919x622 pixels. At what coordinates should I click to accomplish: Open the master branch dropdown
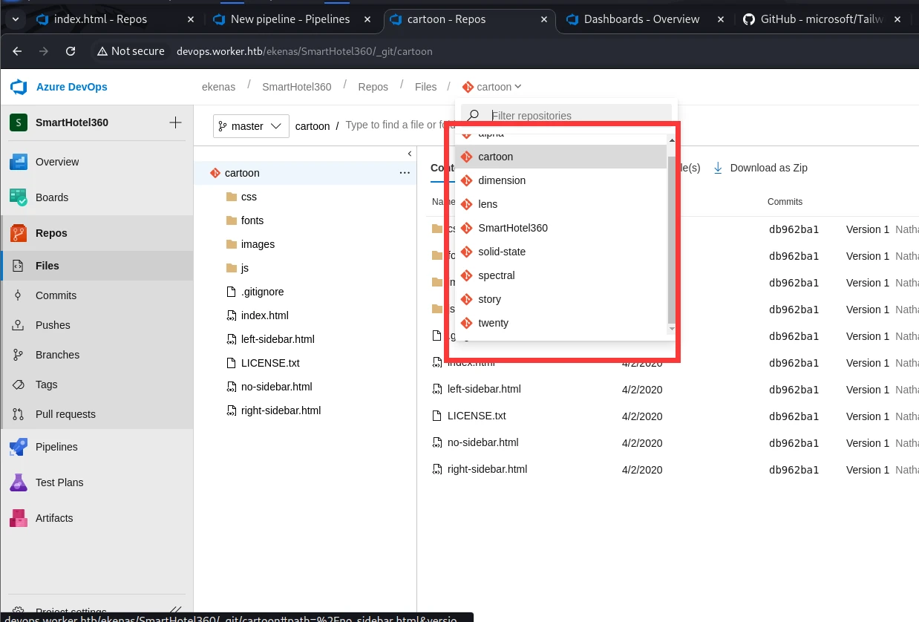point(251,126)
